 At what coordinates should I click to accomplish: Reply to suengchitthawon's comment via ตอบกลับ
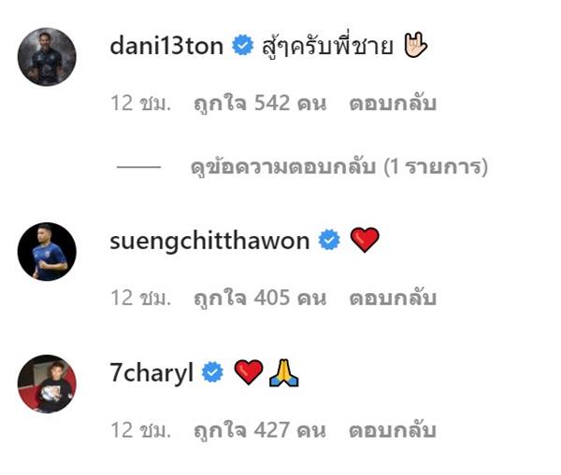click(x=393, y=298)
